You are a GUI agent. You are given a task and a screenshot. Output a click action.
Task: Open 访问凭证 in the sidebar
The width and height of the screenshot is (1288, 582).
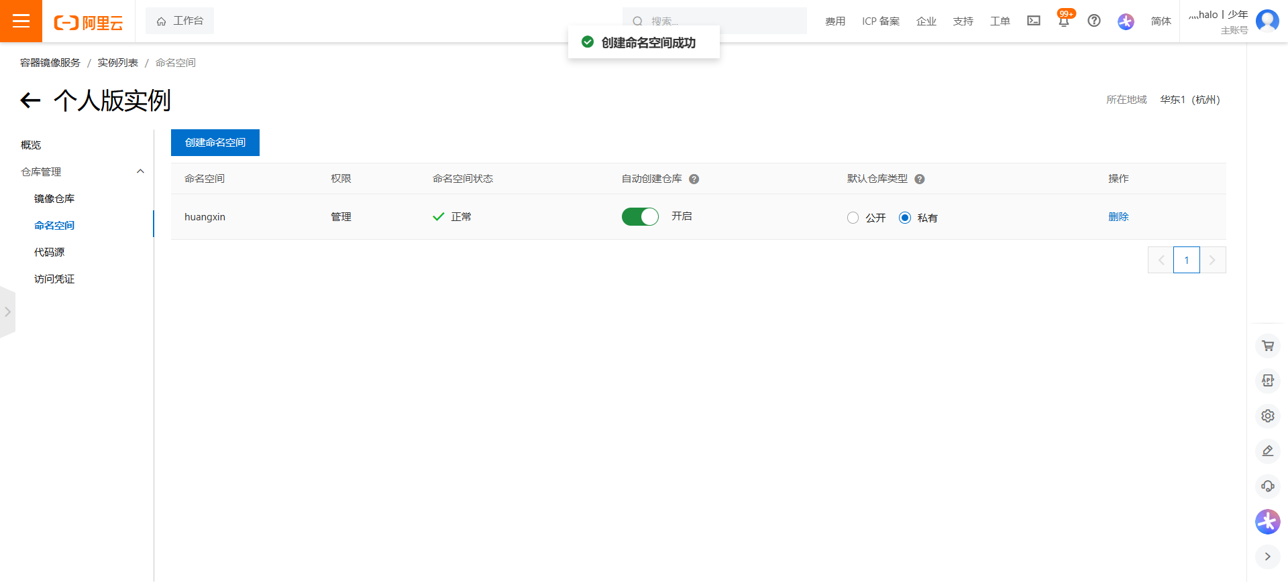coord(54,279)
